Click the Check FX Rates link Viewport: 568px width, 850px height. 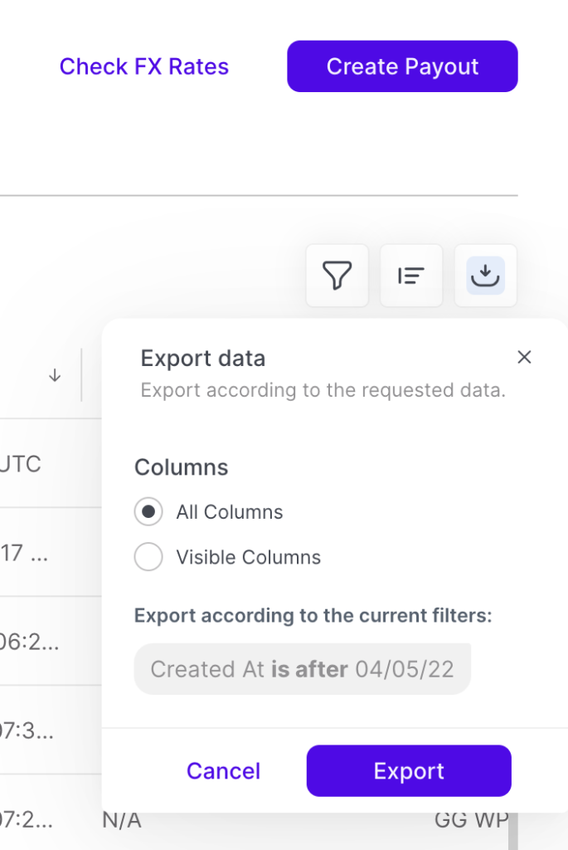[144, 66]
